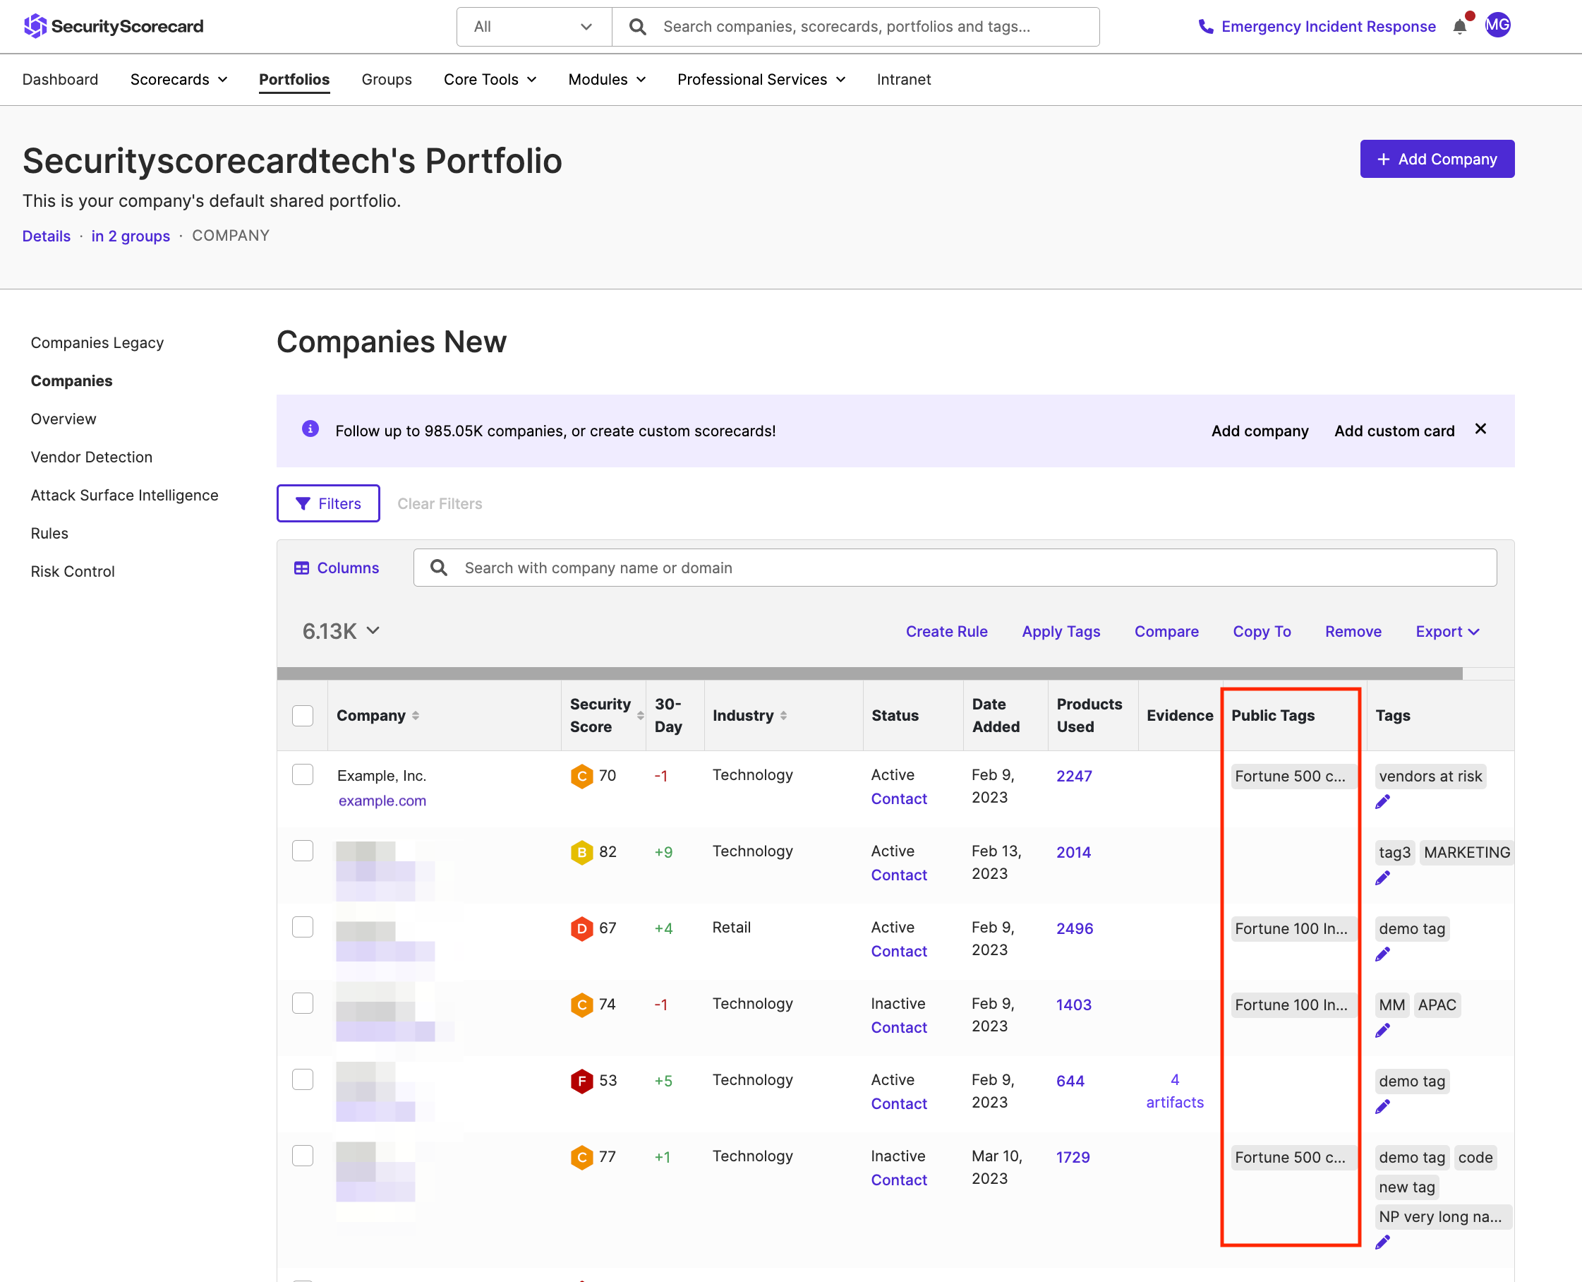Sort by Security Score column arrows

point(640,716)
